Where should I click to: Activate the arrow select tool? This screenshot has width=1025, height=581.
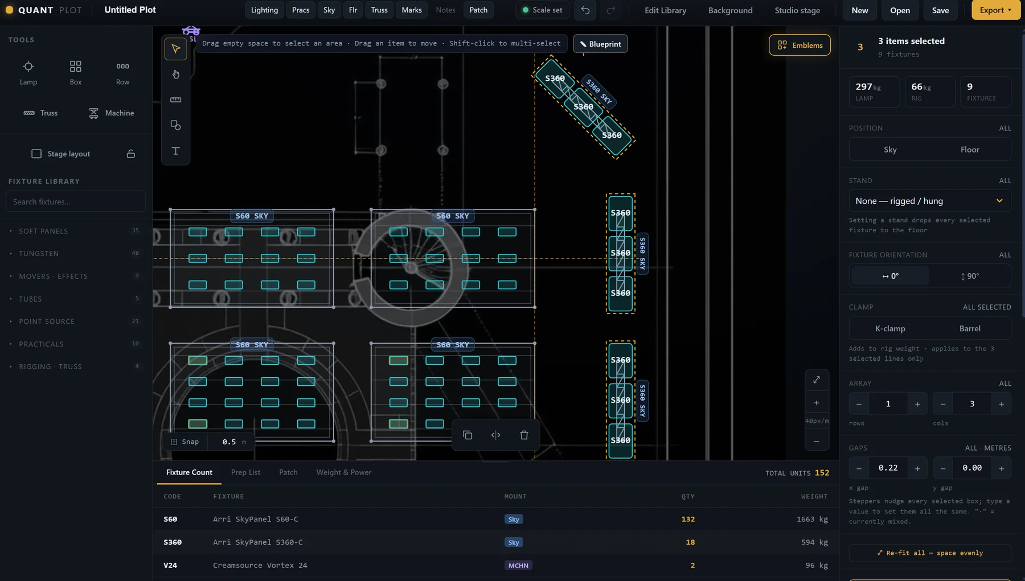[x=176, y=49]
